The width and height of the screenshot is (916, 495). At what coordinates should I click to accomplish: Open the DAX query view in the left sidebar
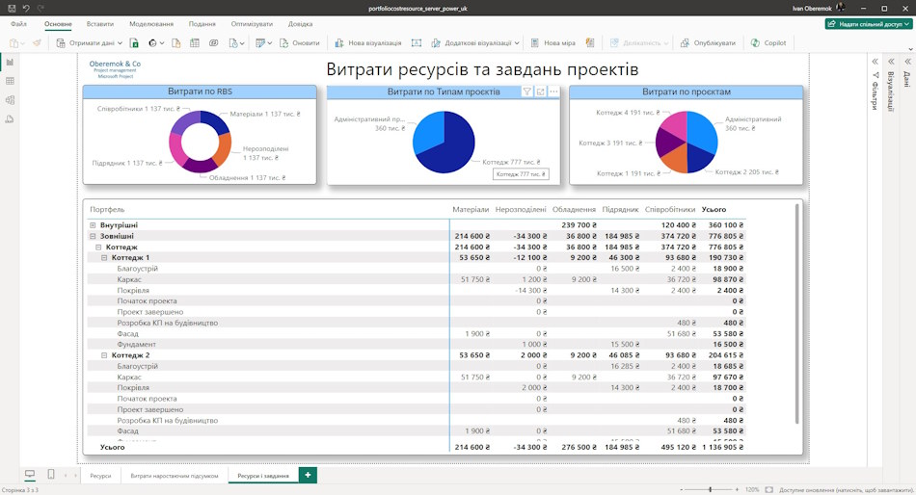tap(10, 119)
